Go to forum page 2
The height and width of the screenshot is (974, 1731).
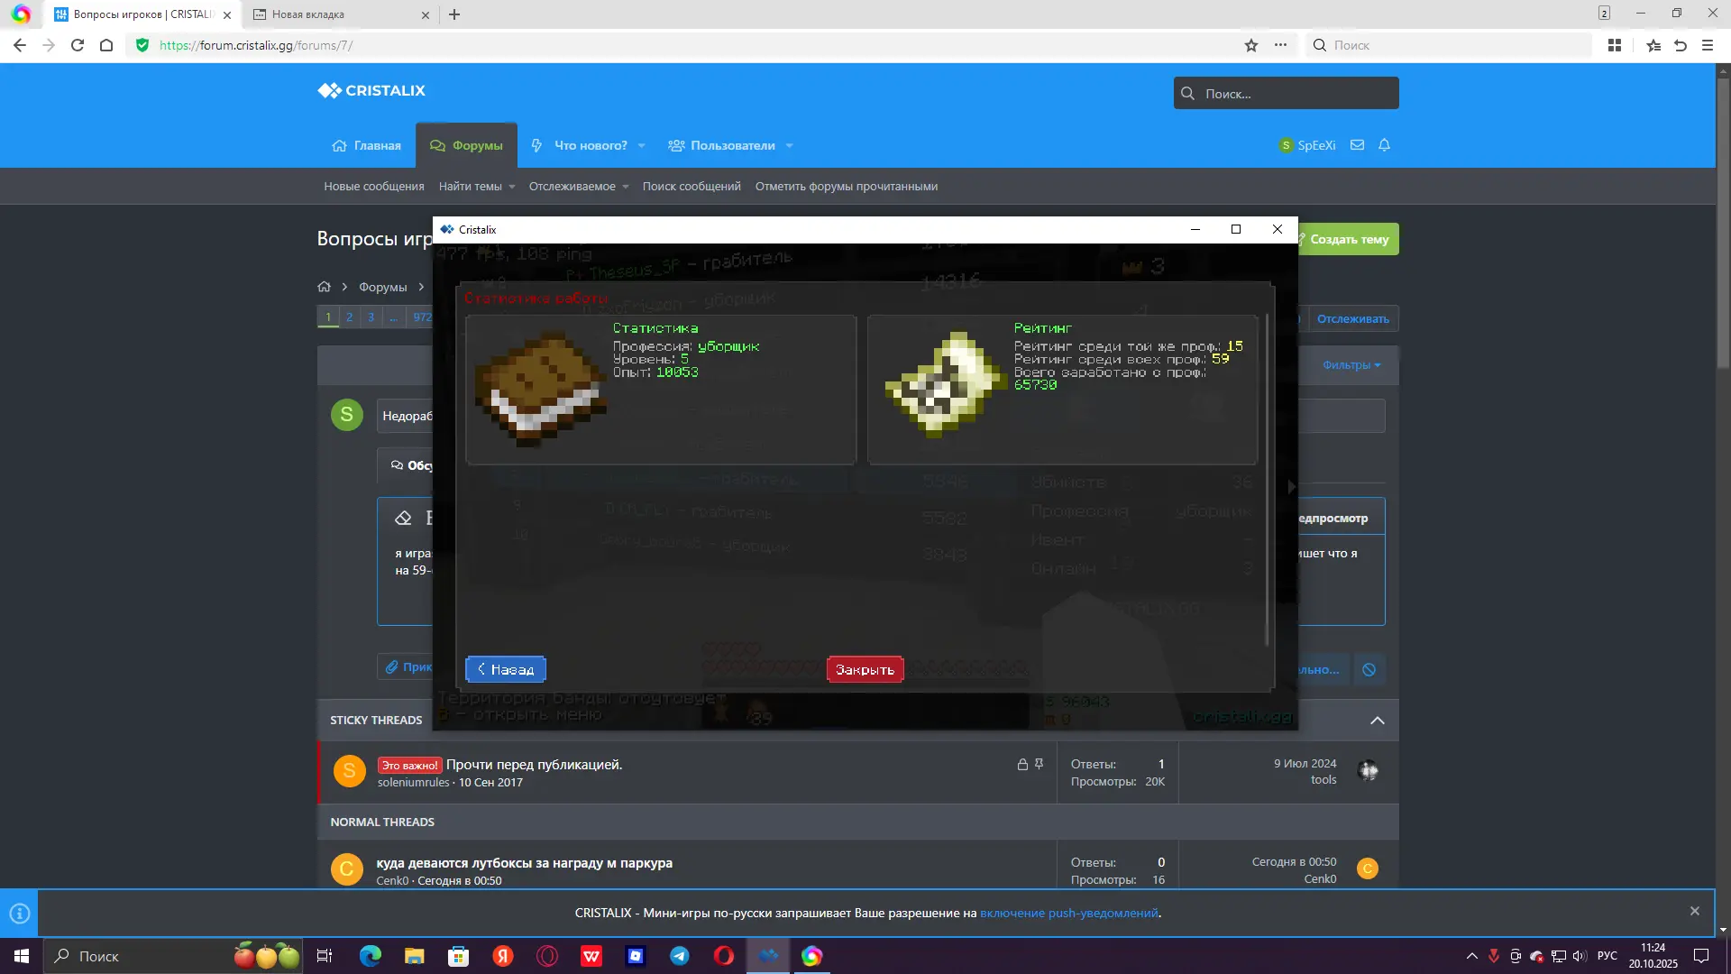pos(350,317)
